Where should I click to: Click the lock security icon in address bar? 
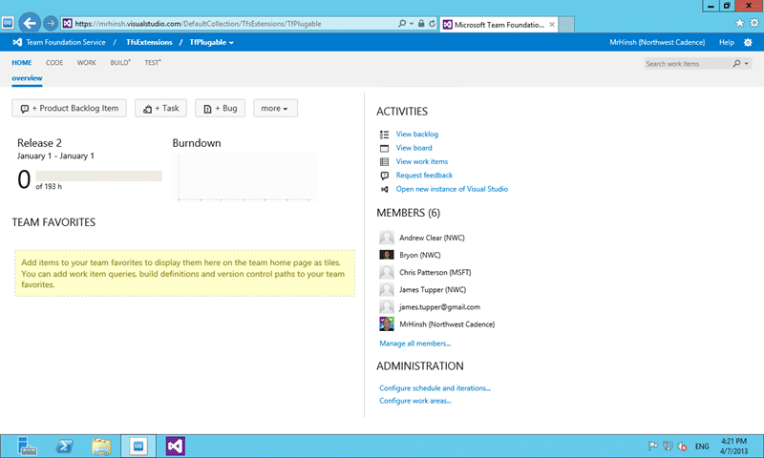click(x=421, y=23)
